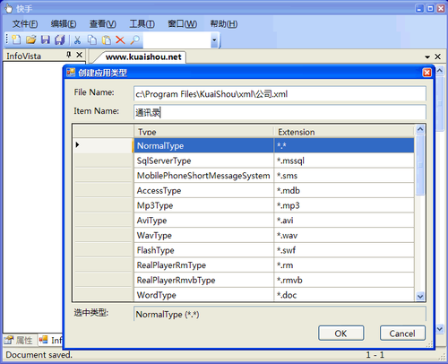Click the Paste clipboard icon
The image size is (448, 364).
pos(107,39)
